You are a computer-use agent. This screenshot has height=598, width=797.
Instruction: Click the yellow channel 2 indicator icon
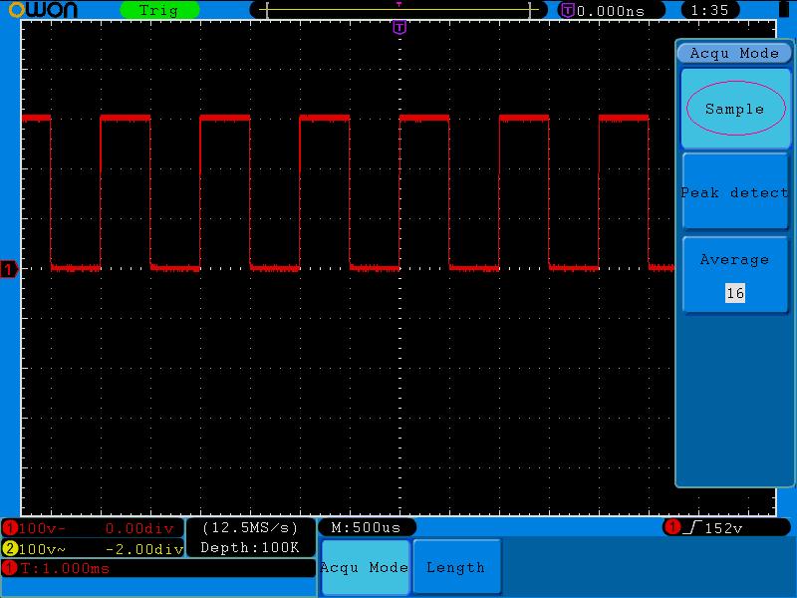pos(10,549)
